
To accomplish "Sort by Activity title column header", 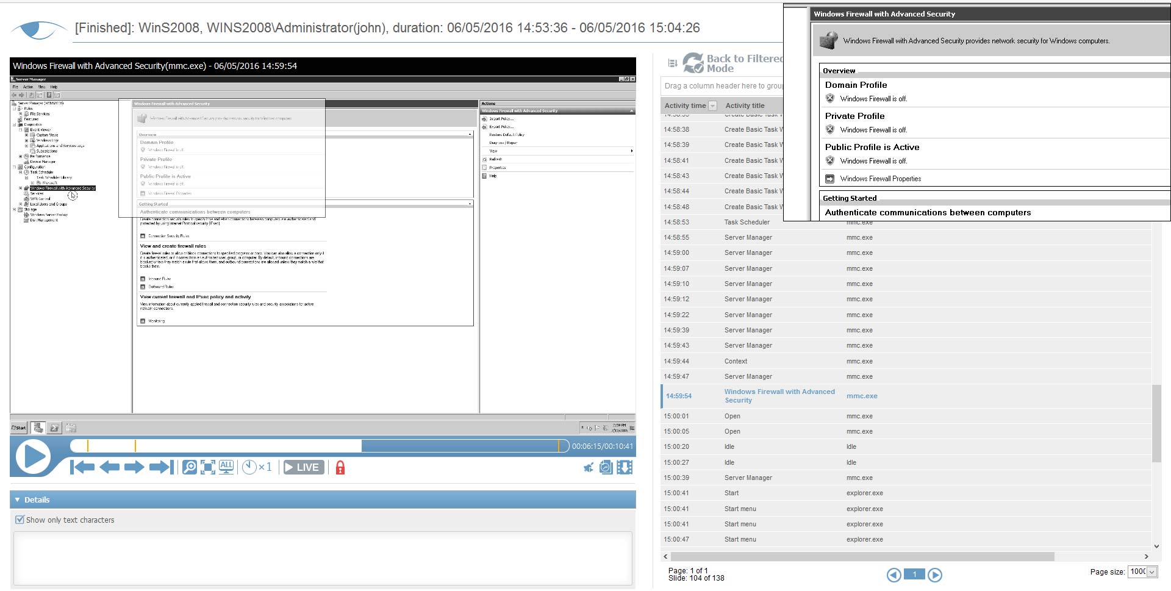I will tap(745, 106).
